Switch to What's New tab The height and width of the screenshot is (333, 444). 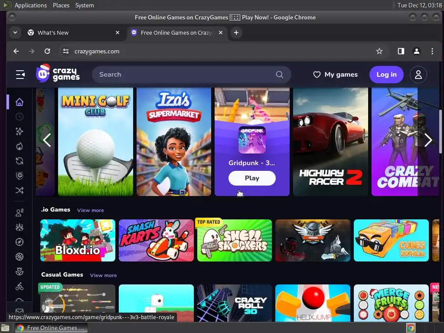73,33
